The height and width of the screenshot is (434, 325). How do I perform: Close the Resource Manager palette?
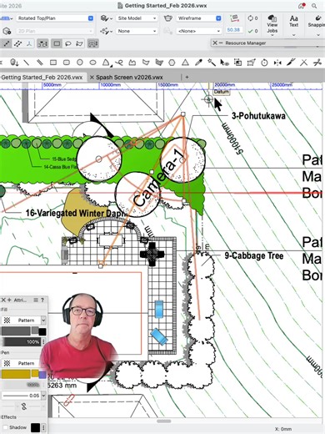[215, 43]
